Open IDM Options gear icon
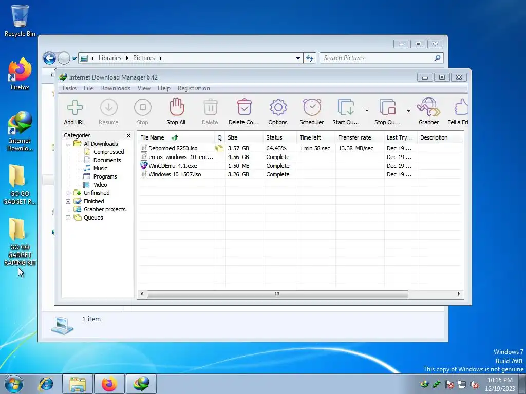 (278, 108)
